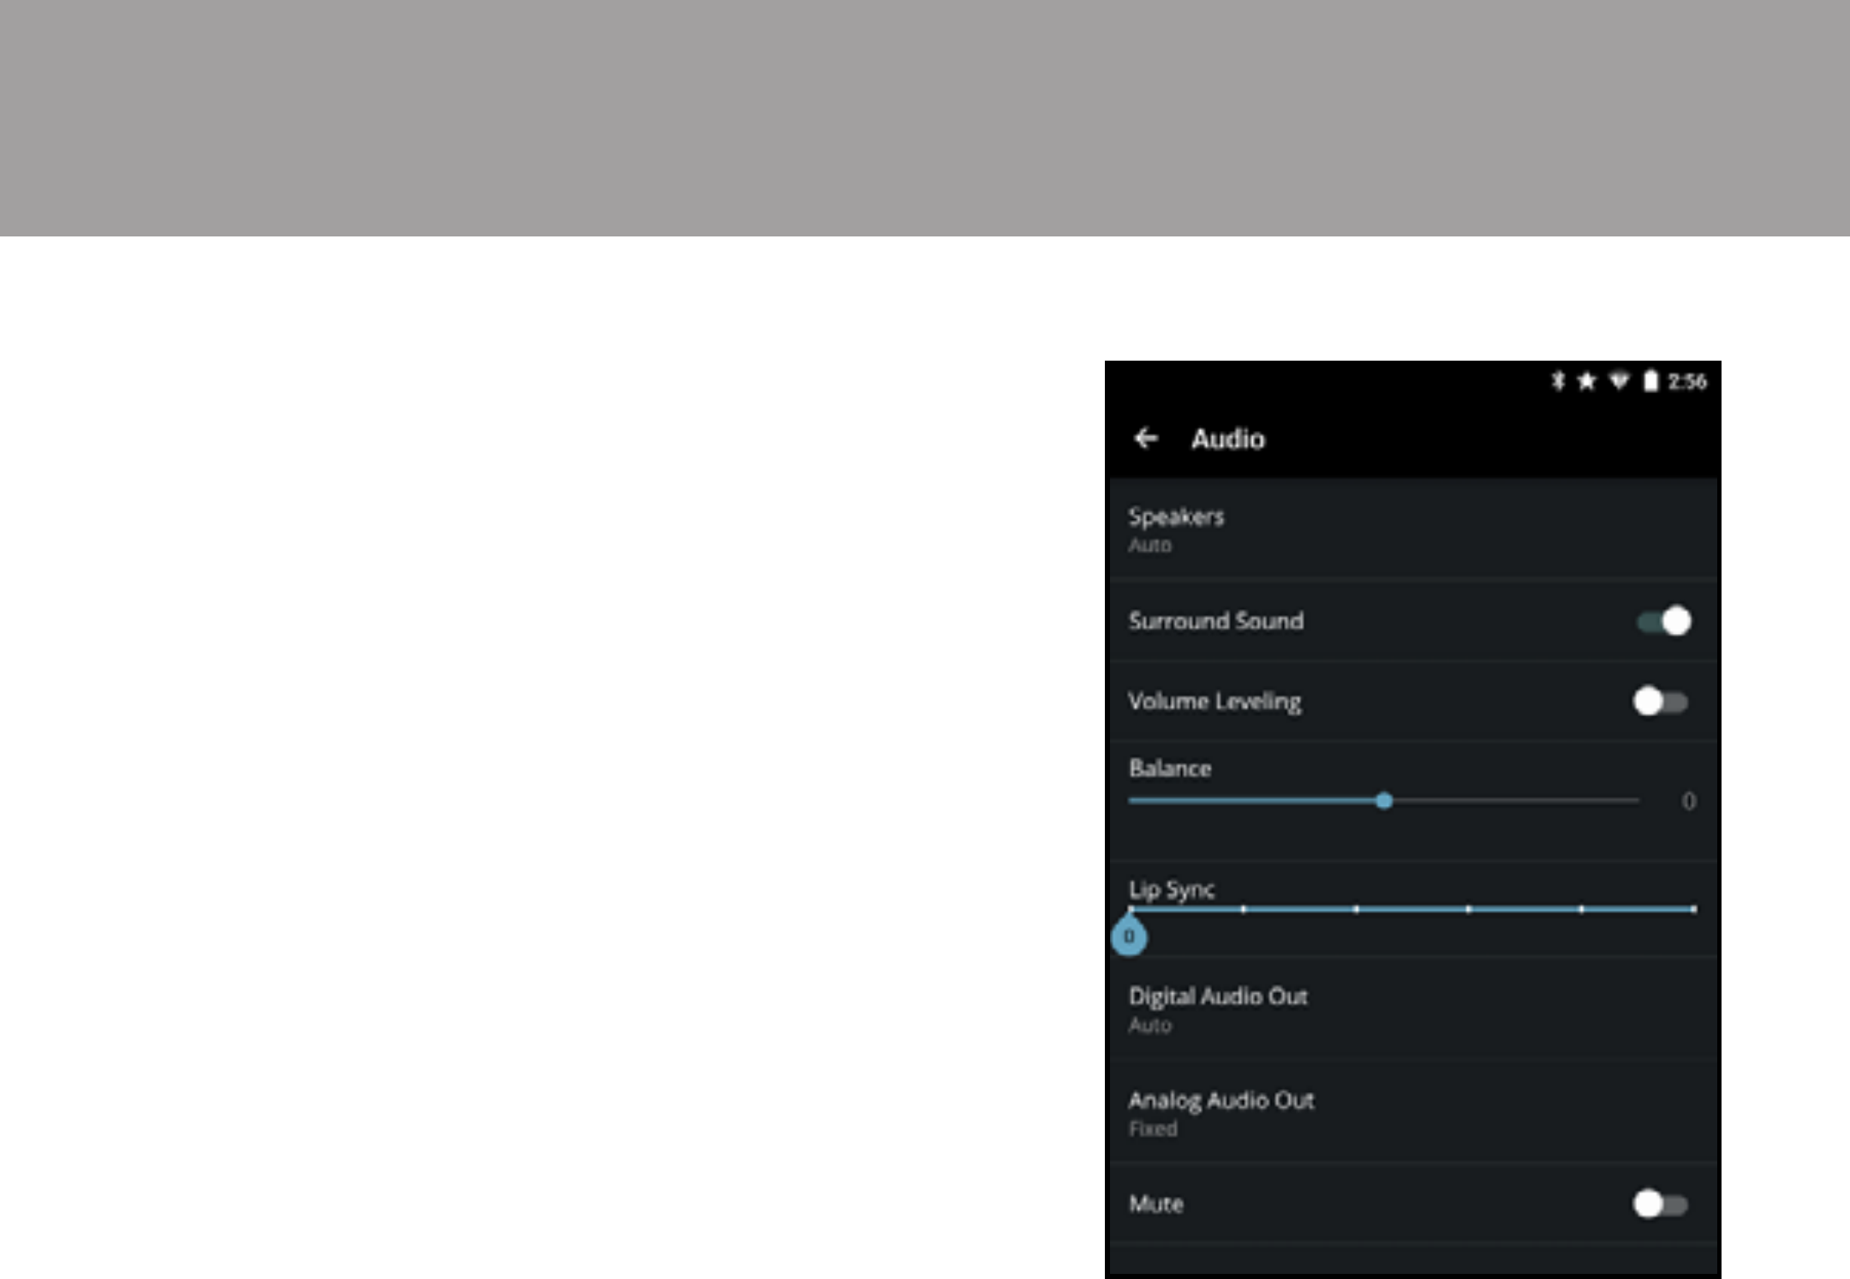The image size is (1850, 1279).
Task: Click right end of Lip Sync track
Action: [x=1692, y=909]
